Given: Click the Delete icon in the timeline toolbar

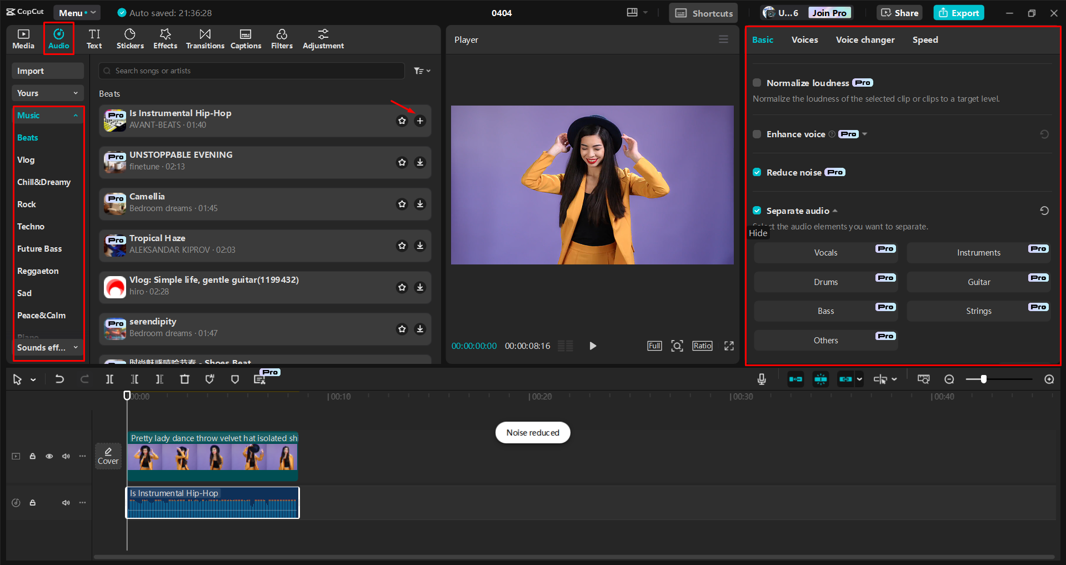Looking at the screenshot, I should (184, 379).
